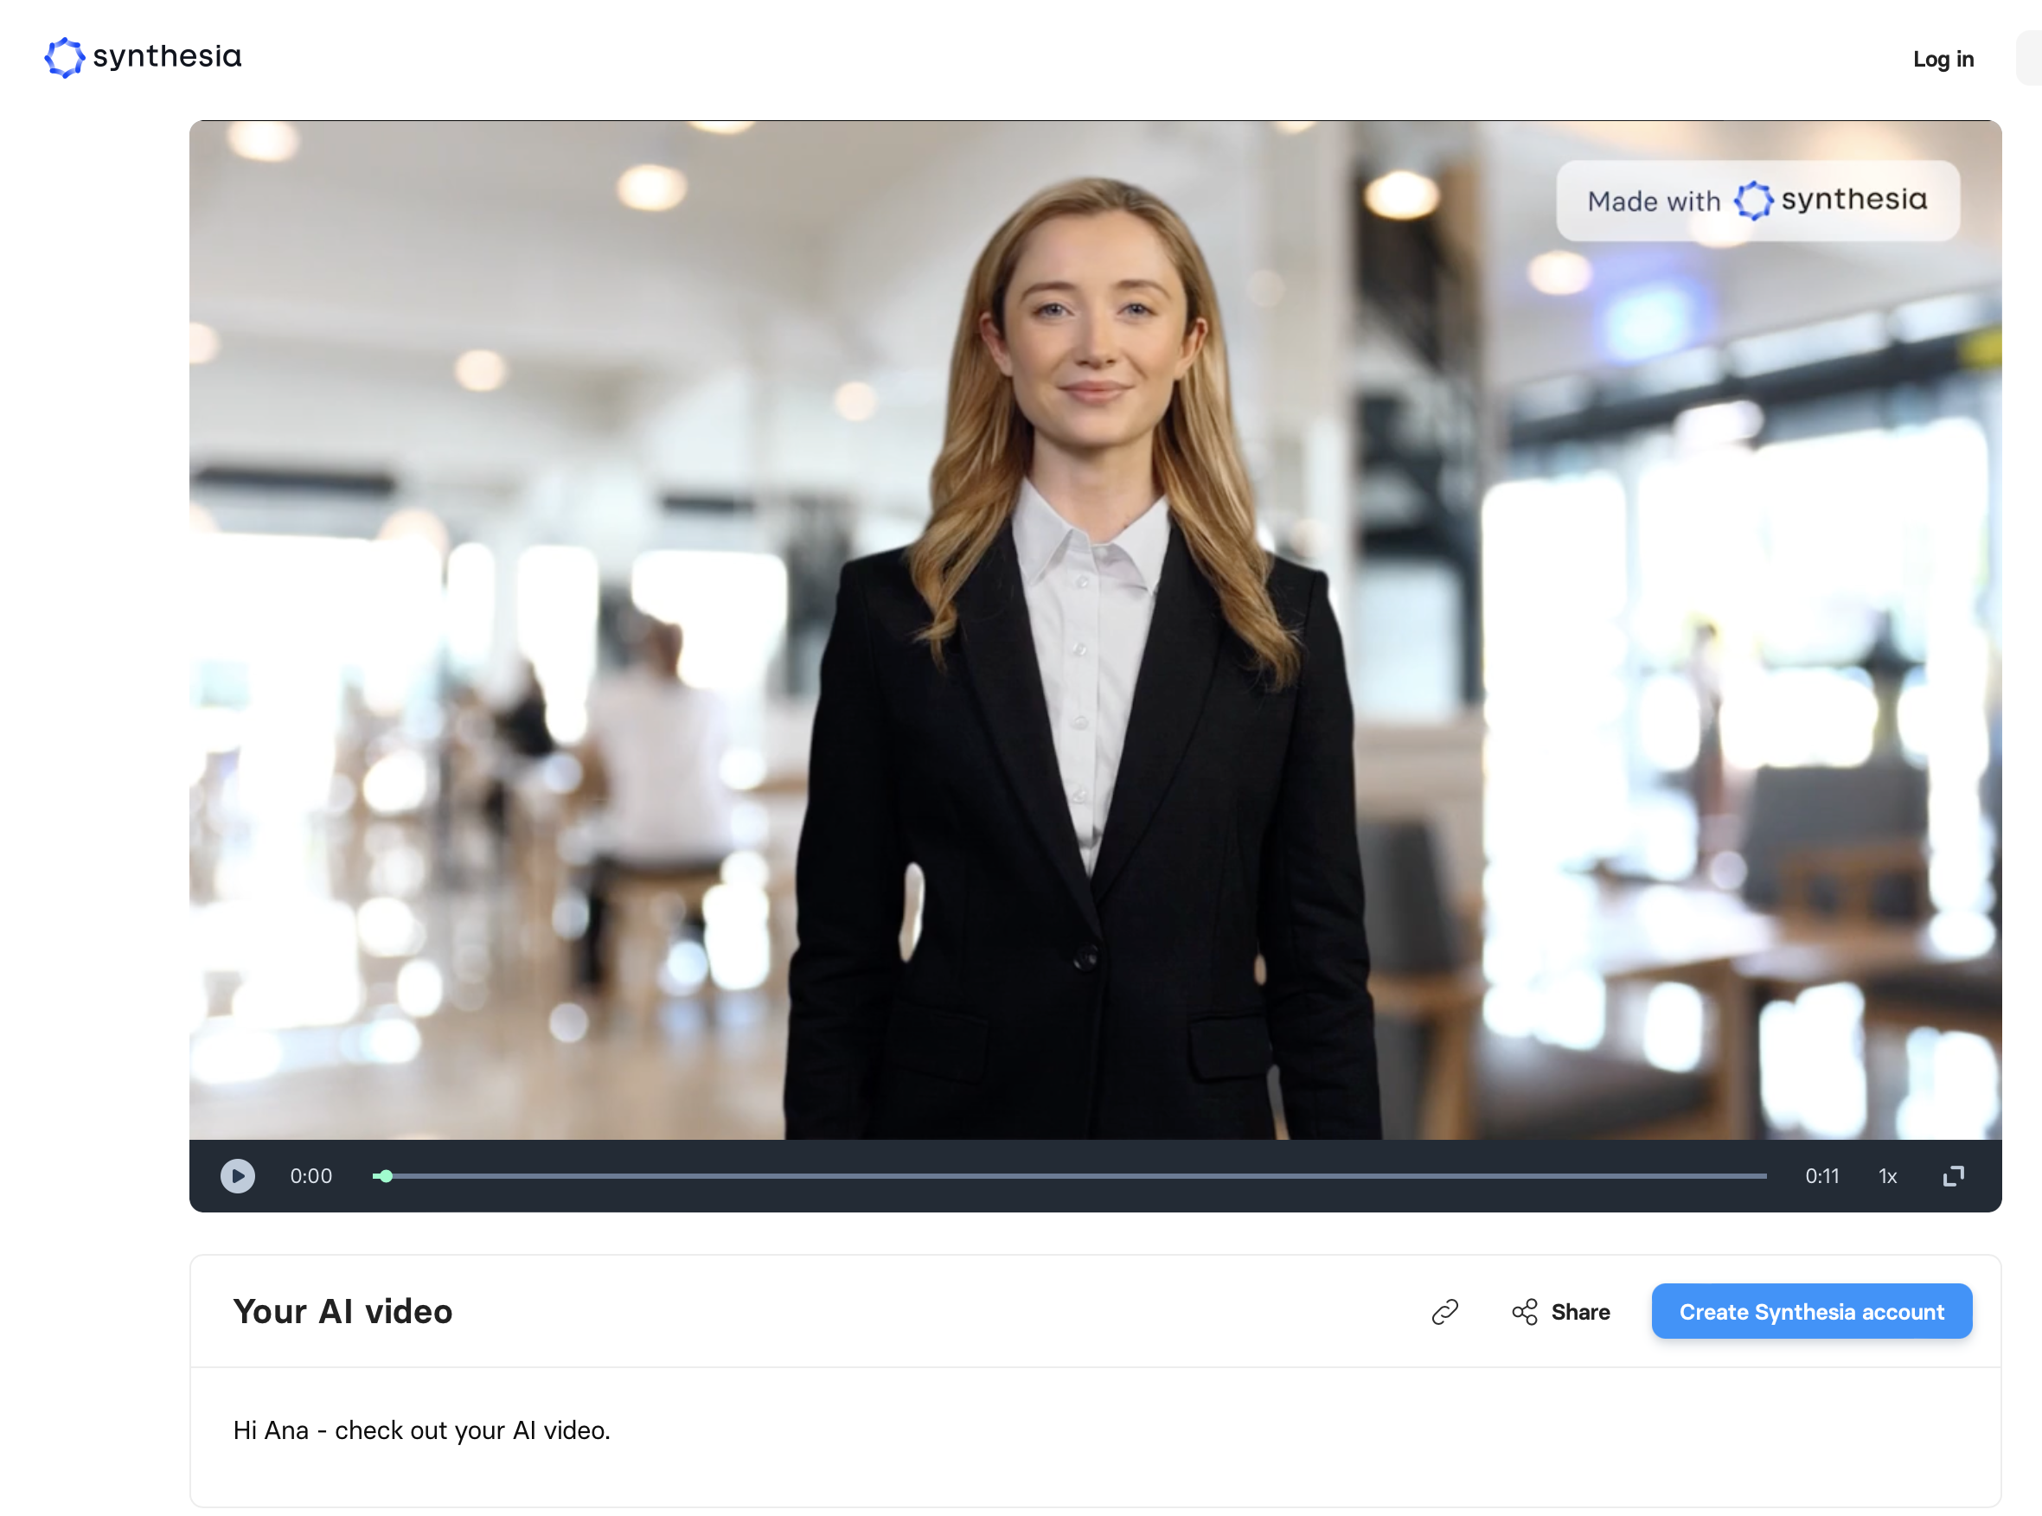Click the green playhead knob on progress bar
Screen dimensions: 2042x1516
point(387,1175)
